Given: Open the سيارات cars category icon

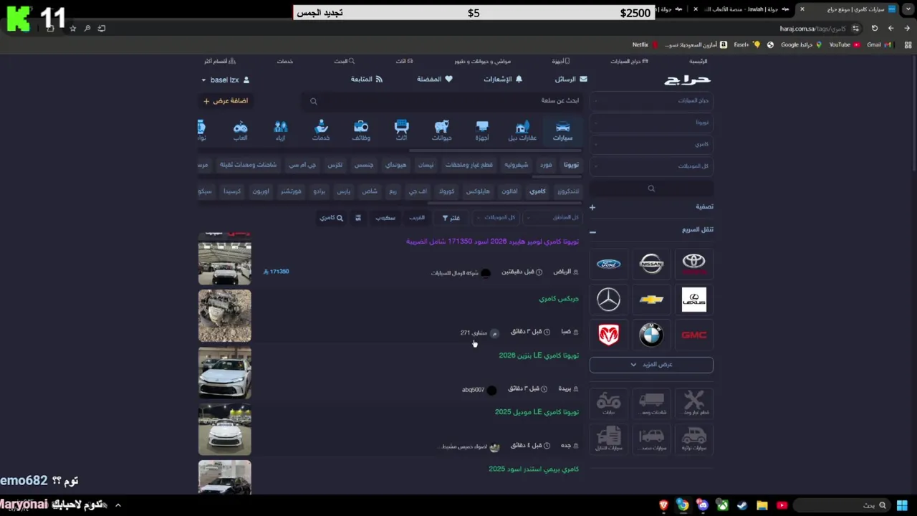Looking at the screenshot, I should [562, 130].
